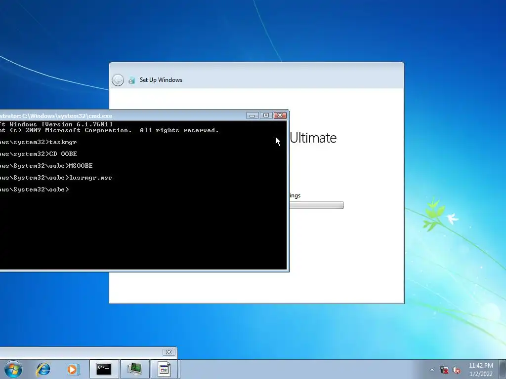This screenshot has width=506, height=379.
Task: Click the progress bar in Set Up Windows
Action: (x=316, y=205)
